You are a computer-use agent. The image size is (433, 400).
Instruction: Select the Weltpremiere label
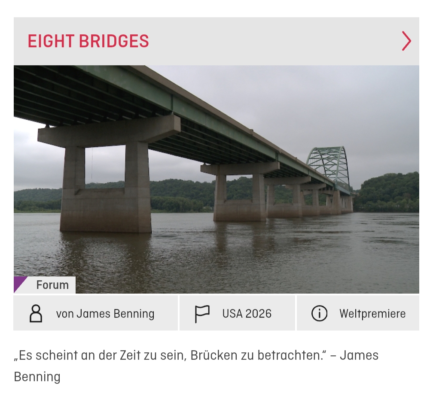372,314
